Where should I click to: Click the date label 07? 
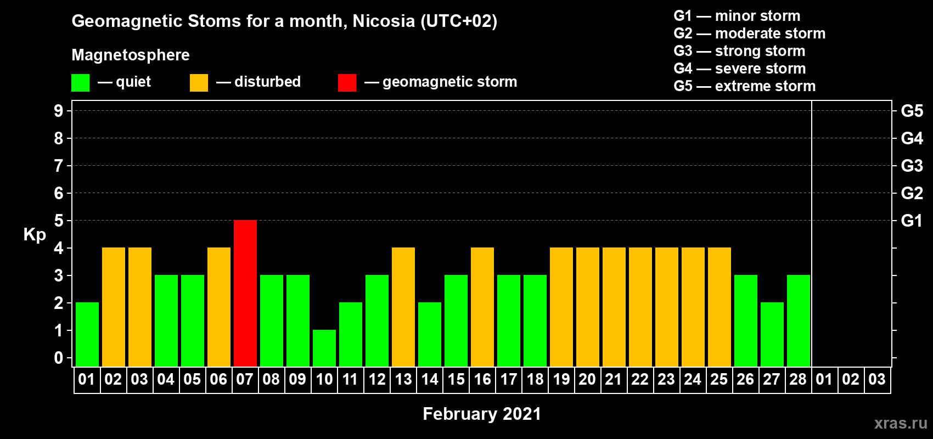pyautogui.click(x=245, y=380)
